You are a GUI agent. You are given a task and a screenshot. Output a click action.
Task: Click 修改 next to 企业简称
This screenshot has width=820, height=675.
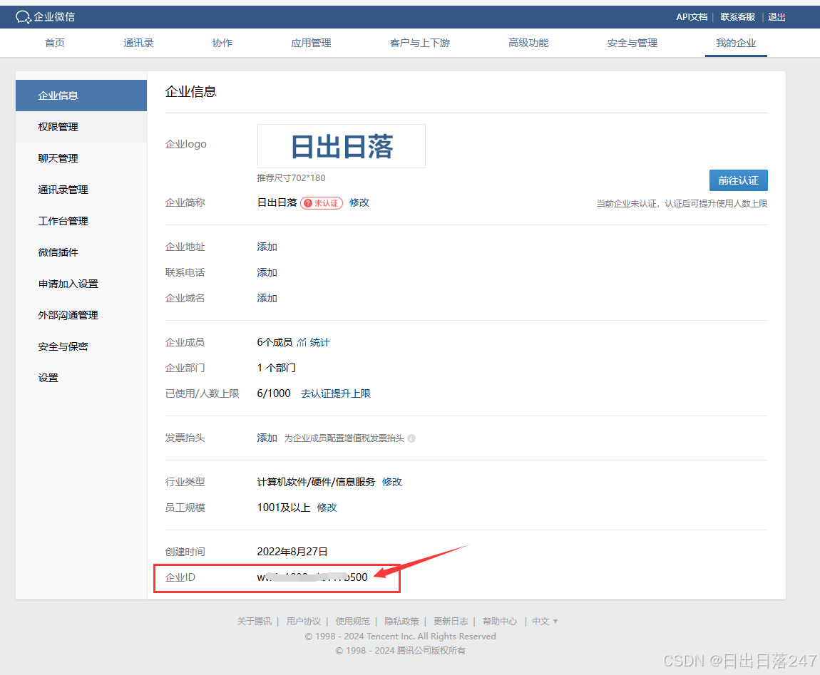tap(359, 202)
